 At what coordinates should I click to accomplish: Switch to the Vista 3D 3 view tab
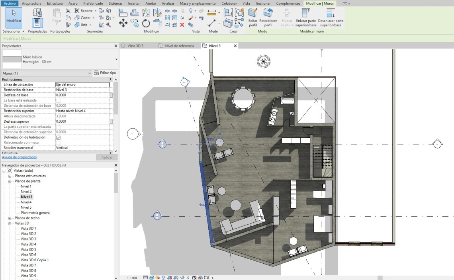(x=135, y=46)
